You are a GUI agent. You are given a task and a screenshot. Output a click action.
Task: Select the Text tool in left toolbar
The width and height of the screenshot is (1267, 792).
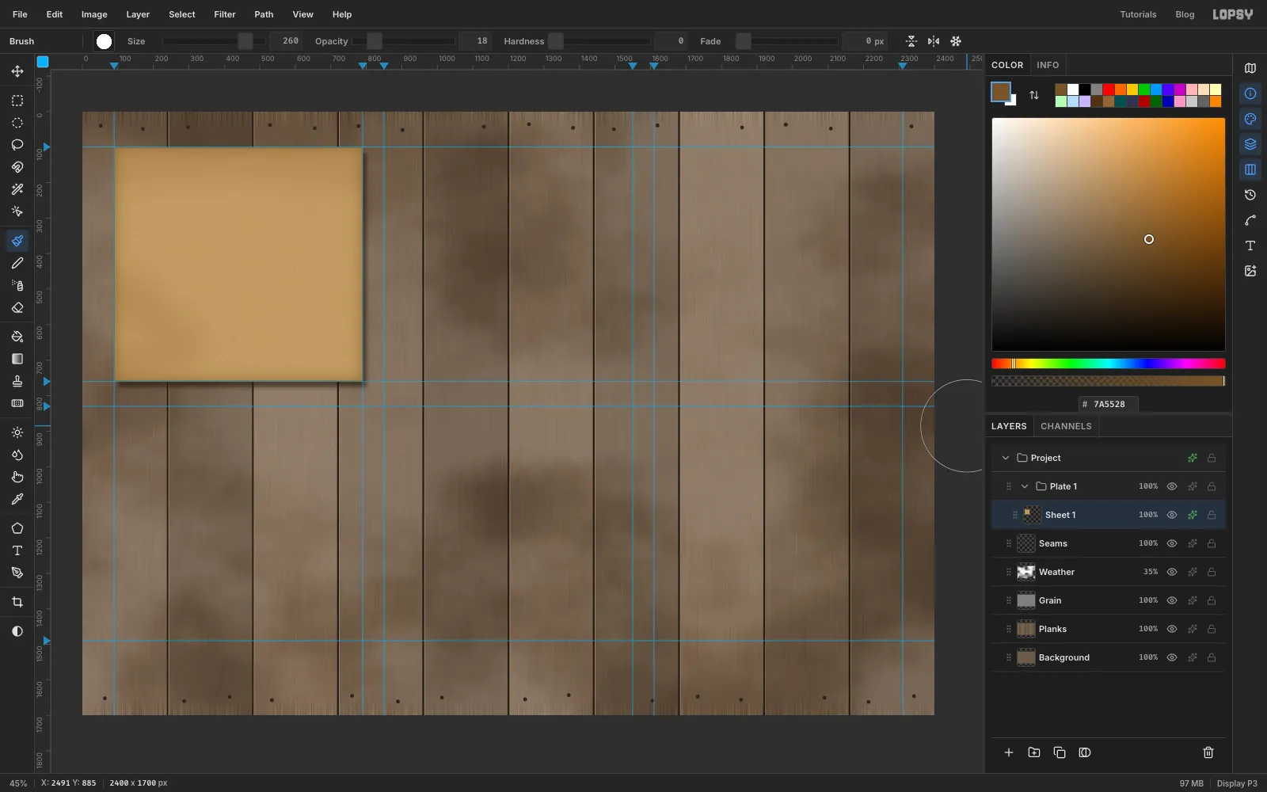click(17, 550)
